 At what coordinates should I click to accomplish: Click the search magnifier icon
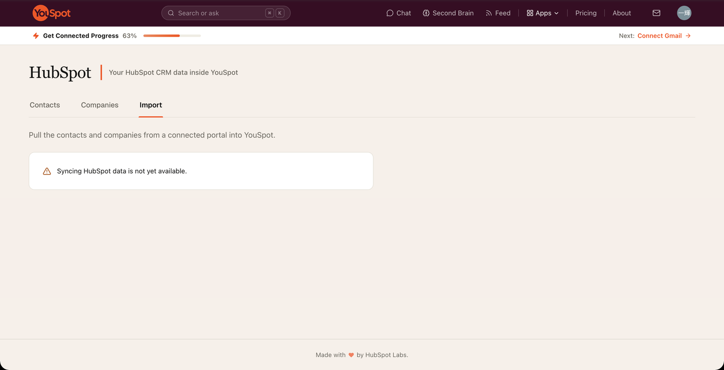(171, 13)
